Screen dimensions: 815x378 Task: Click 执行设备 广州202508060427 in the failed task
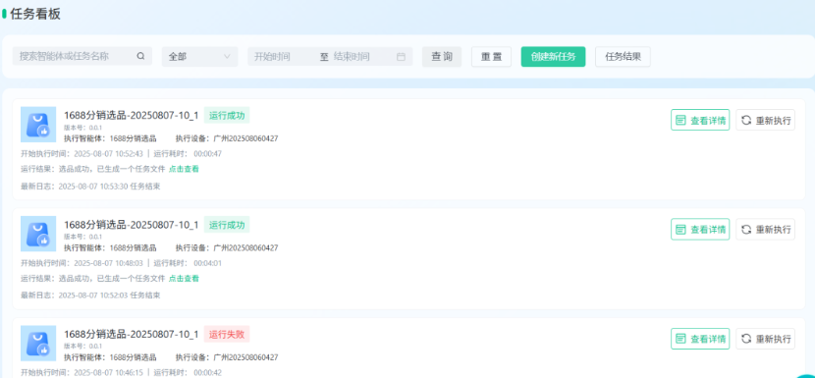(227, 357)
